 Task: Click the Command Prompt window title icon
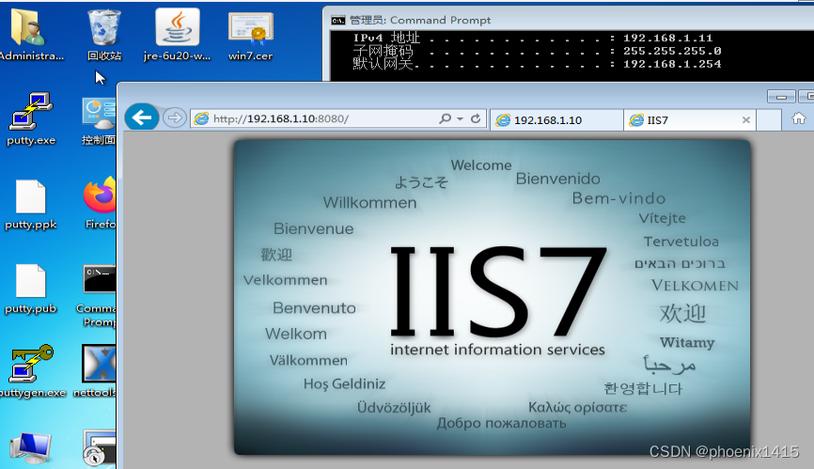point(338,21)
